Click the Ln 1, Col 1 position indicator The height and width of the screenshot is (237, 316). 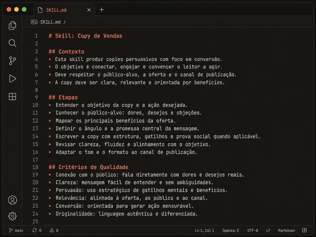[x=204, y=230]
